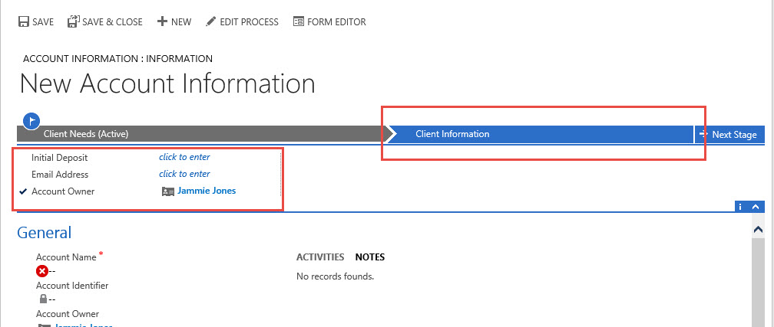This screenshot has height=327, width=774.
Task: Select the Client Needs (Active) stage
Action: (x=84, y=134)
